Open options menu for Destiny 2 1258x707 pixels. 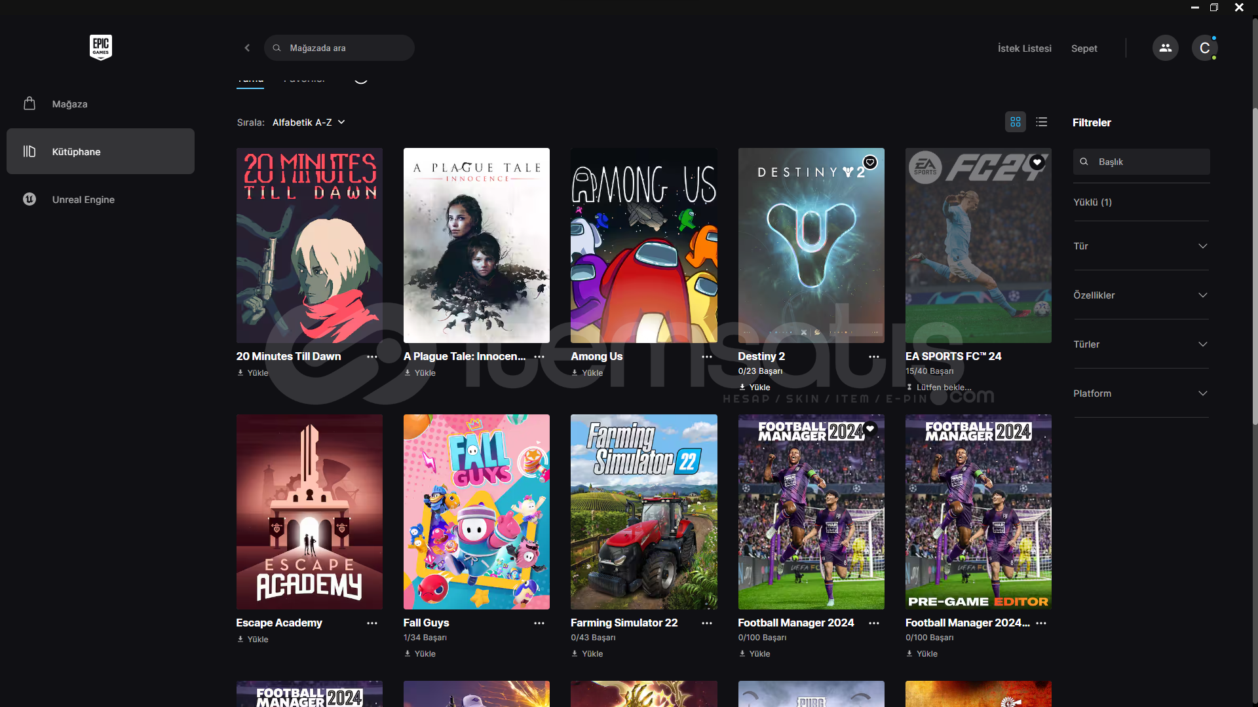[x=874, y=357]
